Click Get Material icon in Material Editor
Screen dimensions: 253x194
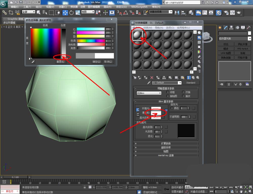(135, 78)
